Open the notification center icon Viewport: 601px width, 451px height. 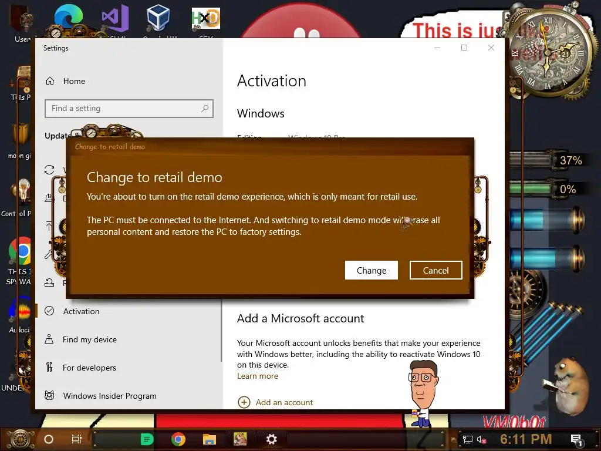(x=576, y=439)
